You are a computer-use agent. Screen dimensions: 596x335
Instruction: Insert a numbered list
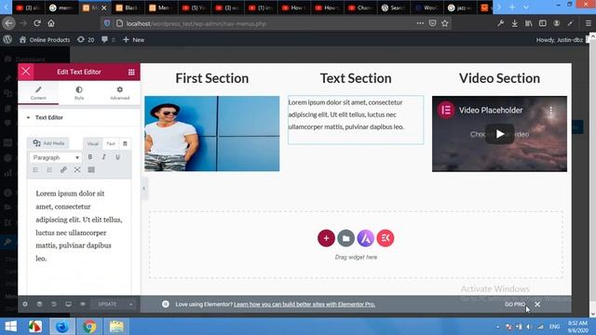49,169
